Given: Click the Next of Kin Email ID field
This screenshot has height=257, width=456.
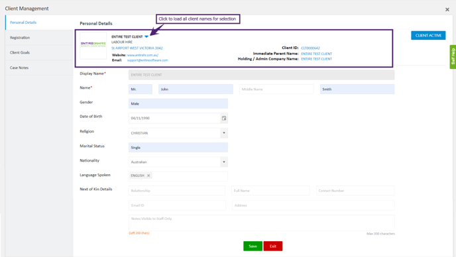Looking at the screenshot, I should coord(177,205).
